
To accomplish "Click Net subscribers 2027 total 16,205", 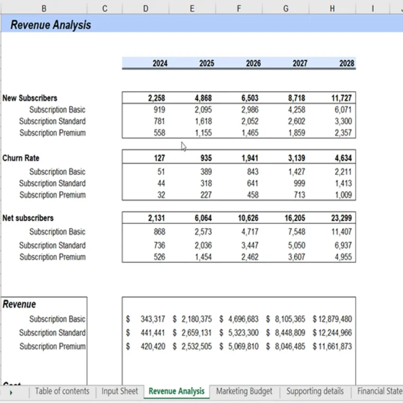I will (295, 218).
